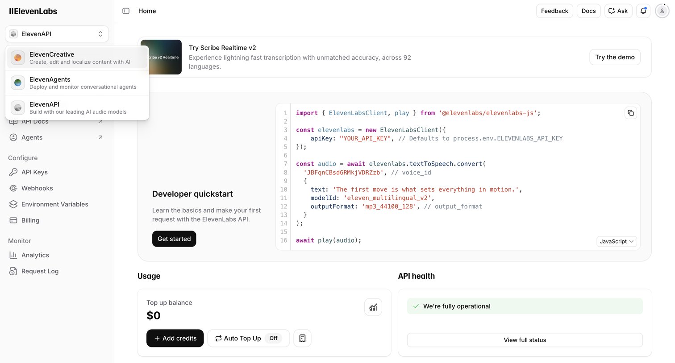This screenshot has height=363, width=675.
Task: Open the notifications bell
Action: (x=643, y=11)
